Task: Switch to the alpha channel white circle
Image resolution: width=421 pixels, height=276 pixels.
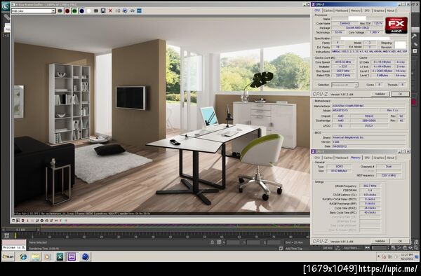Action: pyautogui.click(x=89, y=11)
